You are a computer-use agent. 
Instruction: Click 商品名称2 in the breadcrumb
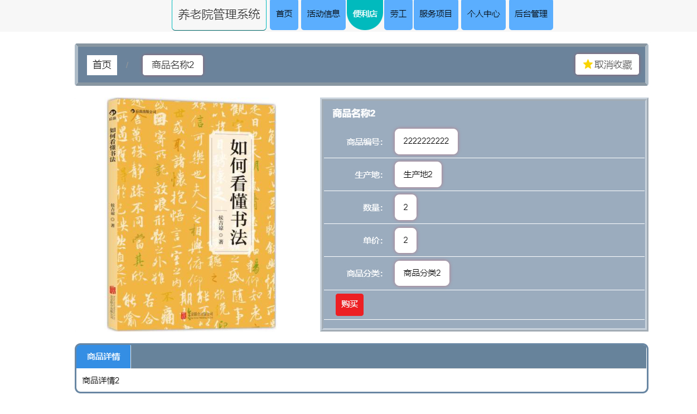[x=173, y=65]
